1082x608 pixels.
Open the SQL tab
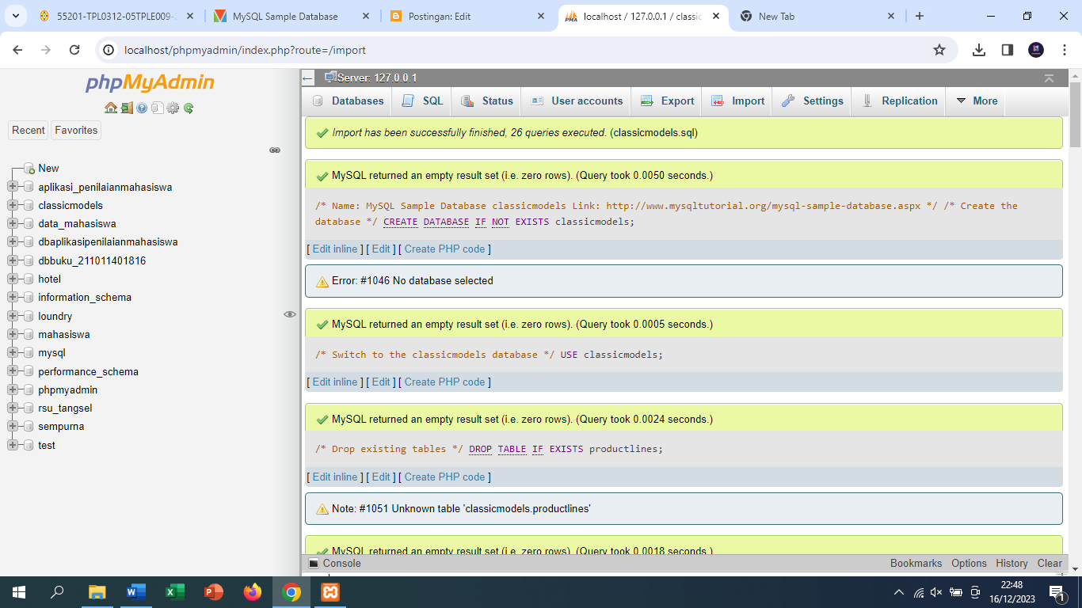point(422,101)
